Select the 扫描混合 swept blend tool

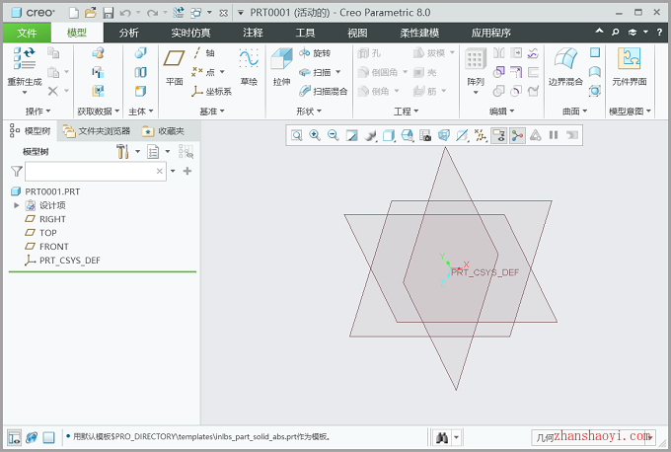[323, 91]
